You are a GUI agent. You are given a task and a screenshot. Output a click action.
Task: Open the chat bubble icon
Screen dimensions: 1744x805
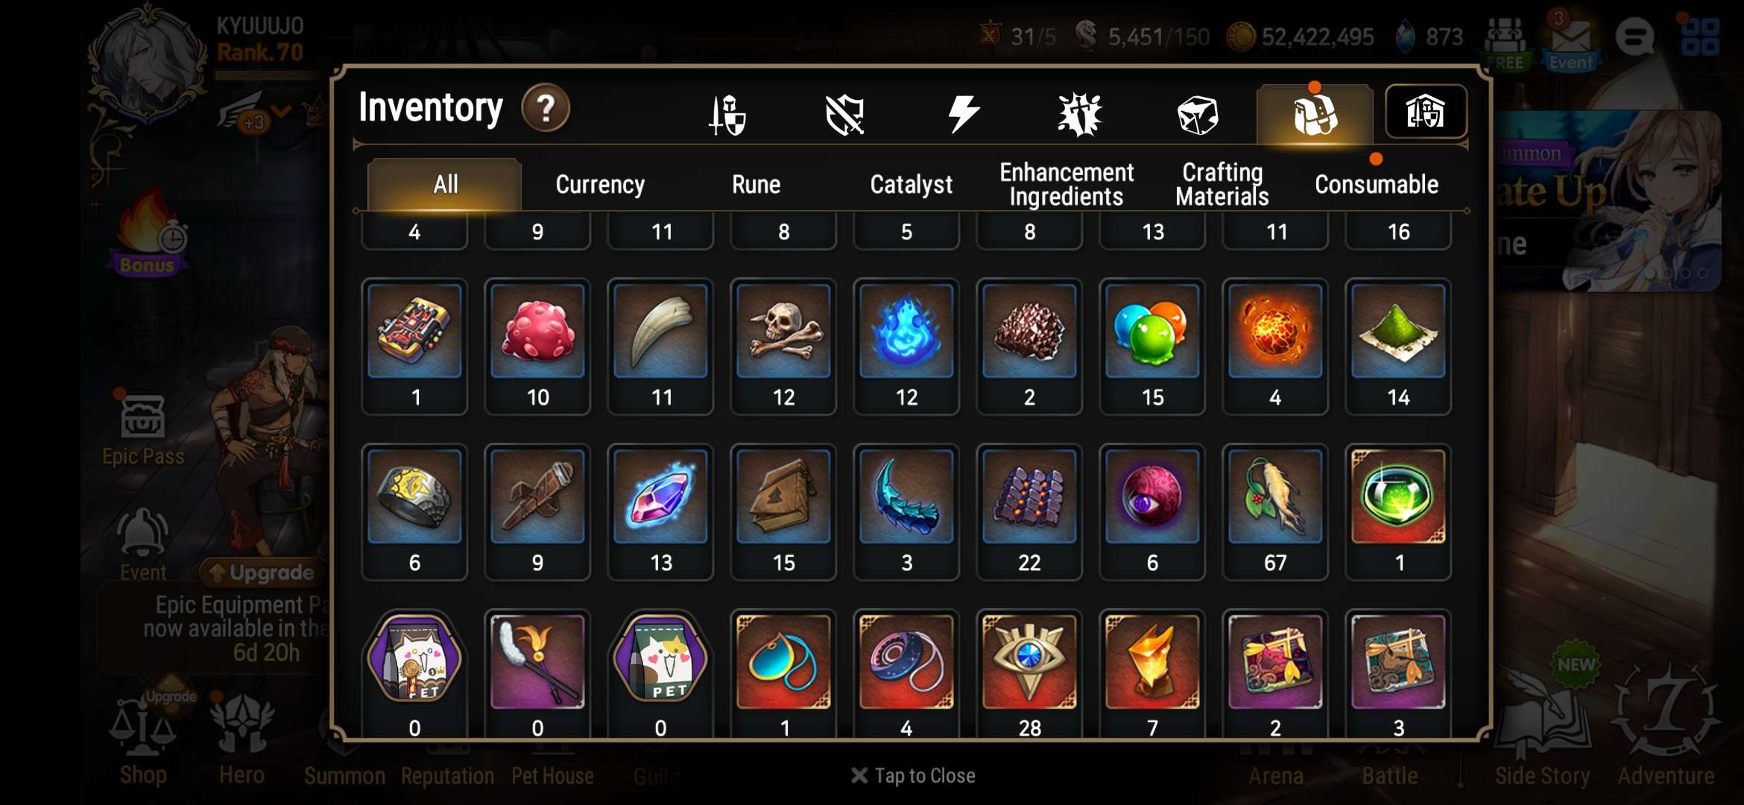(1635, 37)
